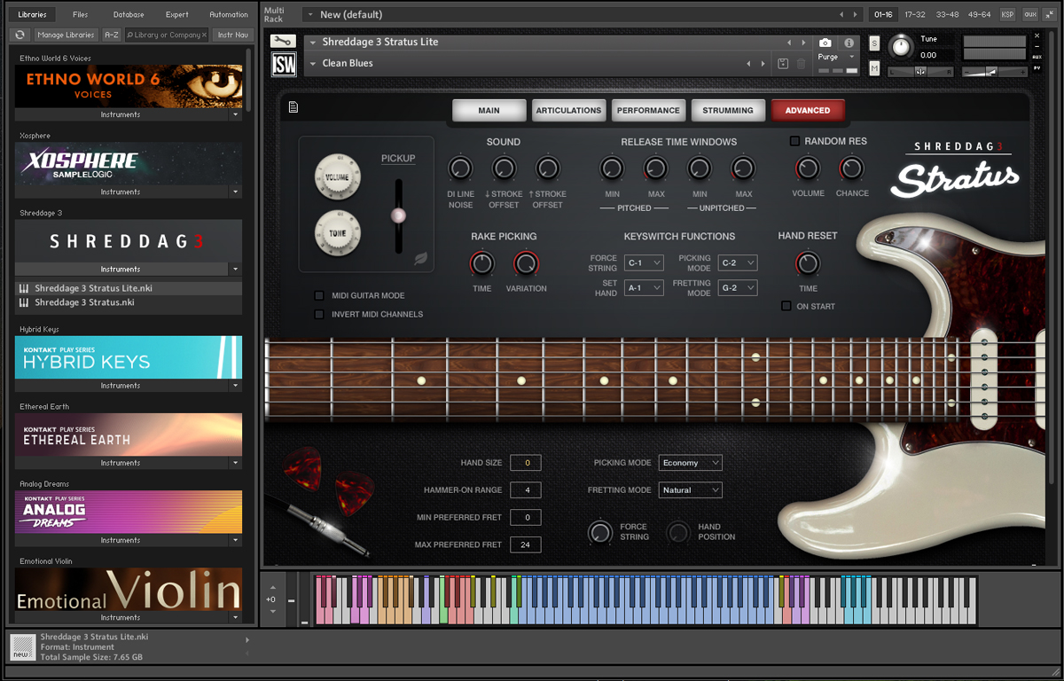This screenshot has height=681, width=1064.
Task: Switch to the Expert tab
Action: pyautogui.click(x=176, y=14)
